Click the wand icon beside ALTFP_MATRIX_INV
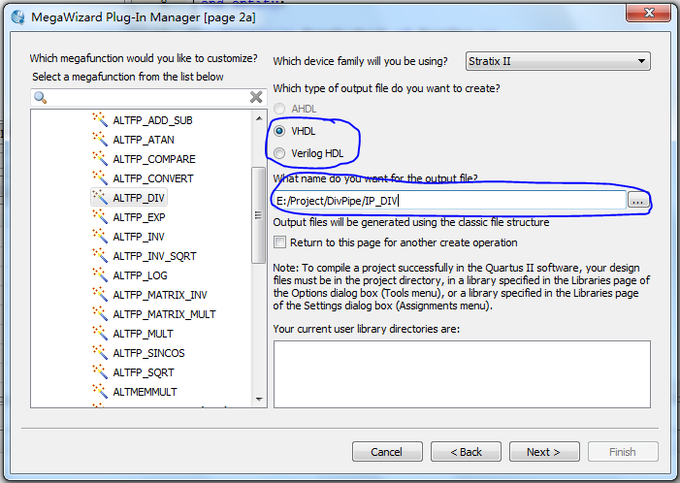 pyautogui.click(x=100, y=295)
